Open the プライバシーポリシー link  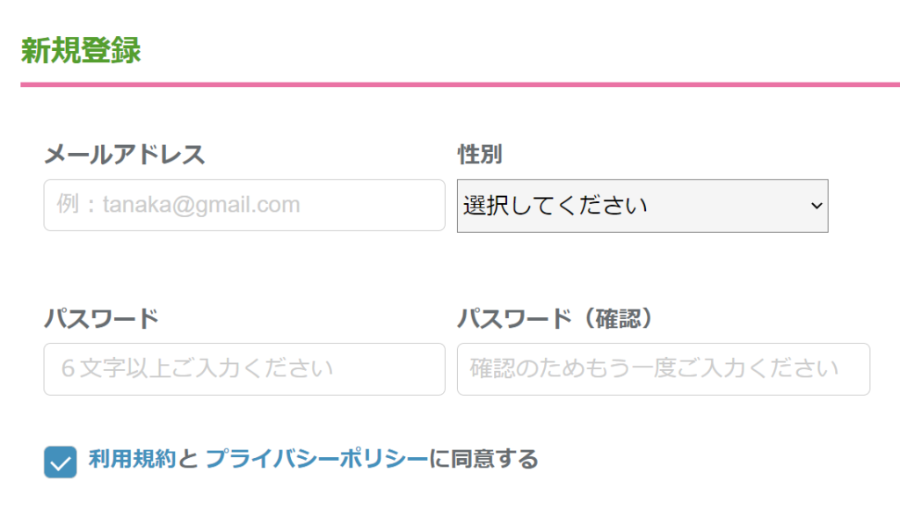316,459
